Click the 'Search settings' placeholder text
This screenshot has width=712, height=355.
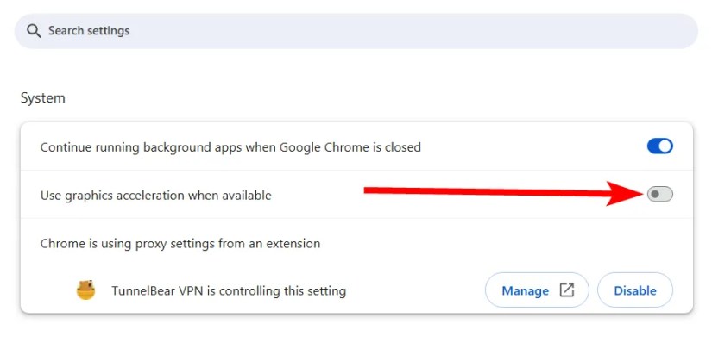click(89, 31)
